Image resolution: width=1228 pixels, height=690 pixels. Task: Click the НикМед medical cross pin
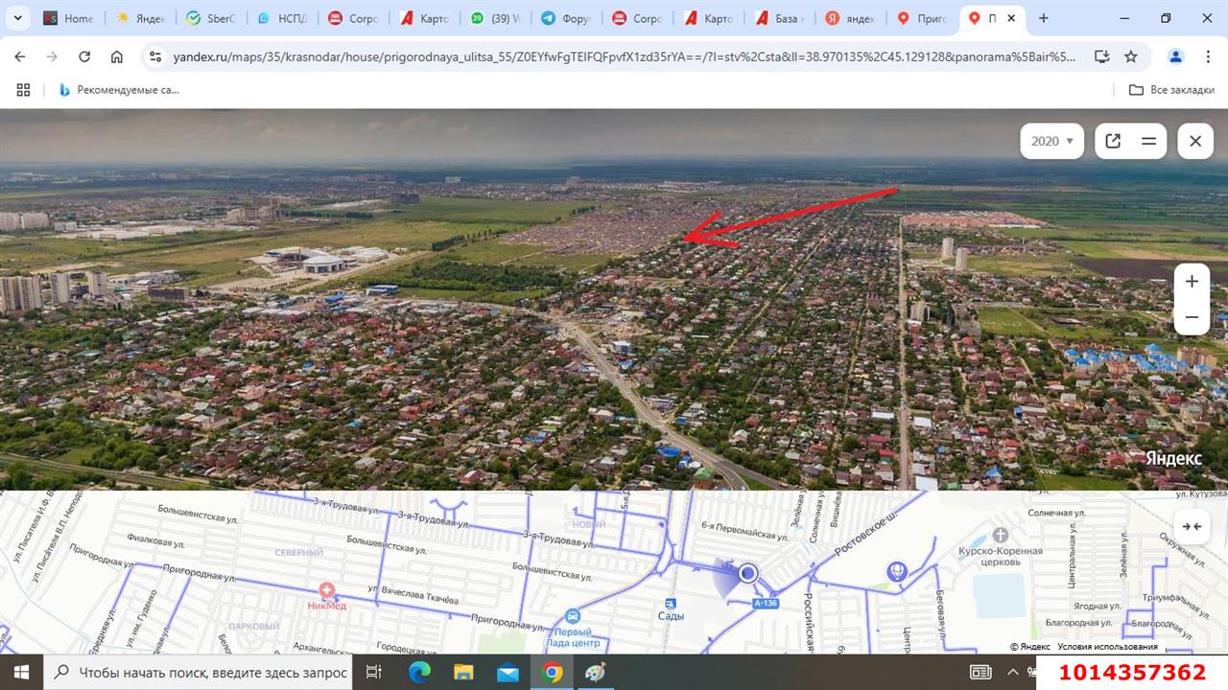(327, 589)
